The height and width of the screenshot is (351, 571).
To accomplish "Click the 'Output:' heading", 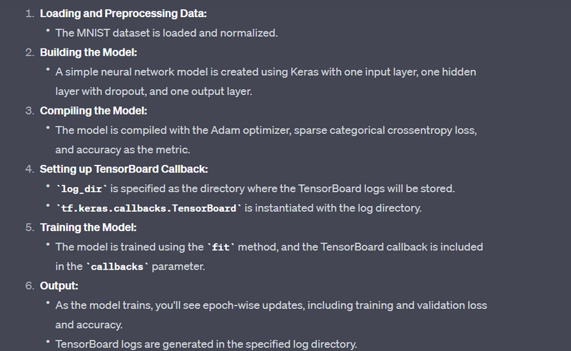I will (x=59, y=286).
